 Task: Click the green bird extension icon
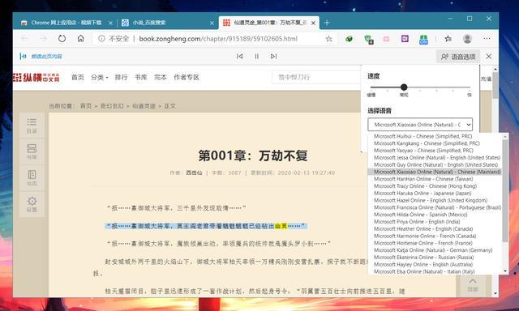point(349,39)
